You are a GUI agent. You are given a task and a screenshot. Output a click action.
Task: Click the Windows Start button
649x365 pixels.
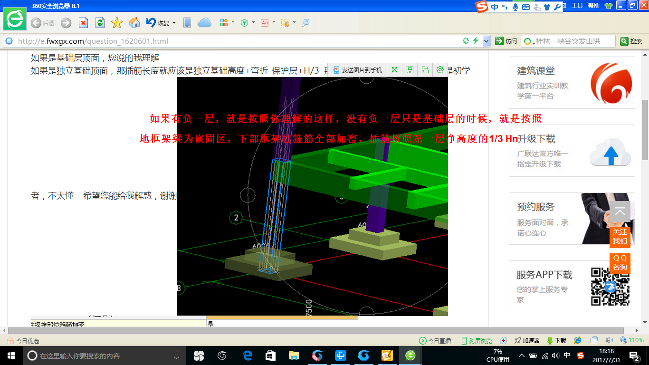click(x=11, y=355)
